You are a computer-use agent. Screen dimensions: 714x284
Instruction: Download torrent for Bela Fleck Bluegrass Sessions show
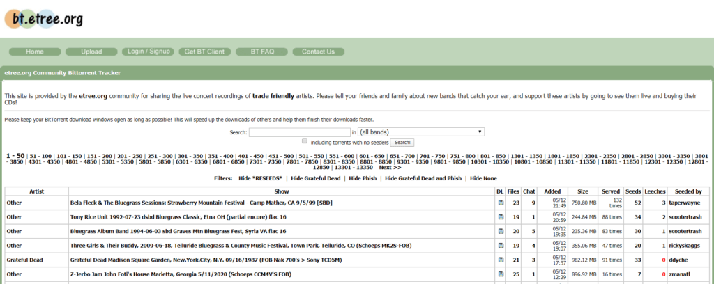coord(501,203)
